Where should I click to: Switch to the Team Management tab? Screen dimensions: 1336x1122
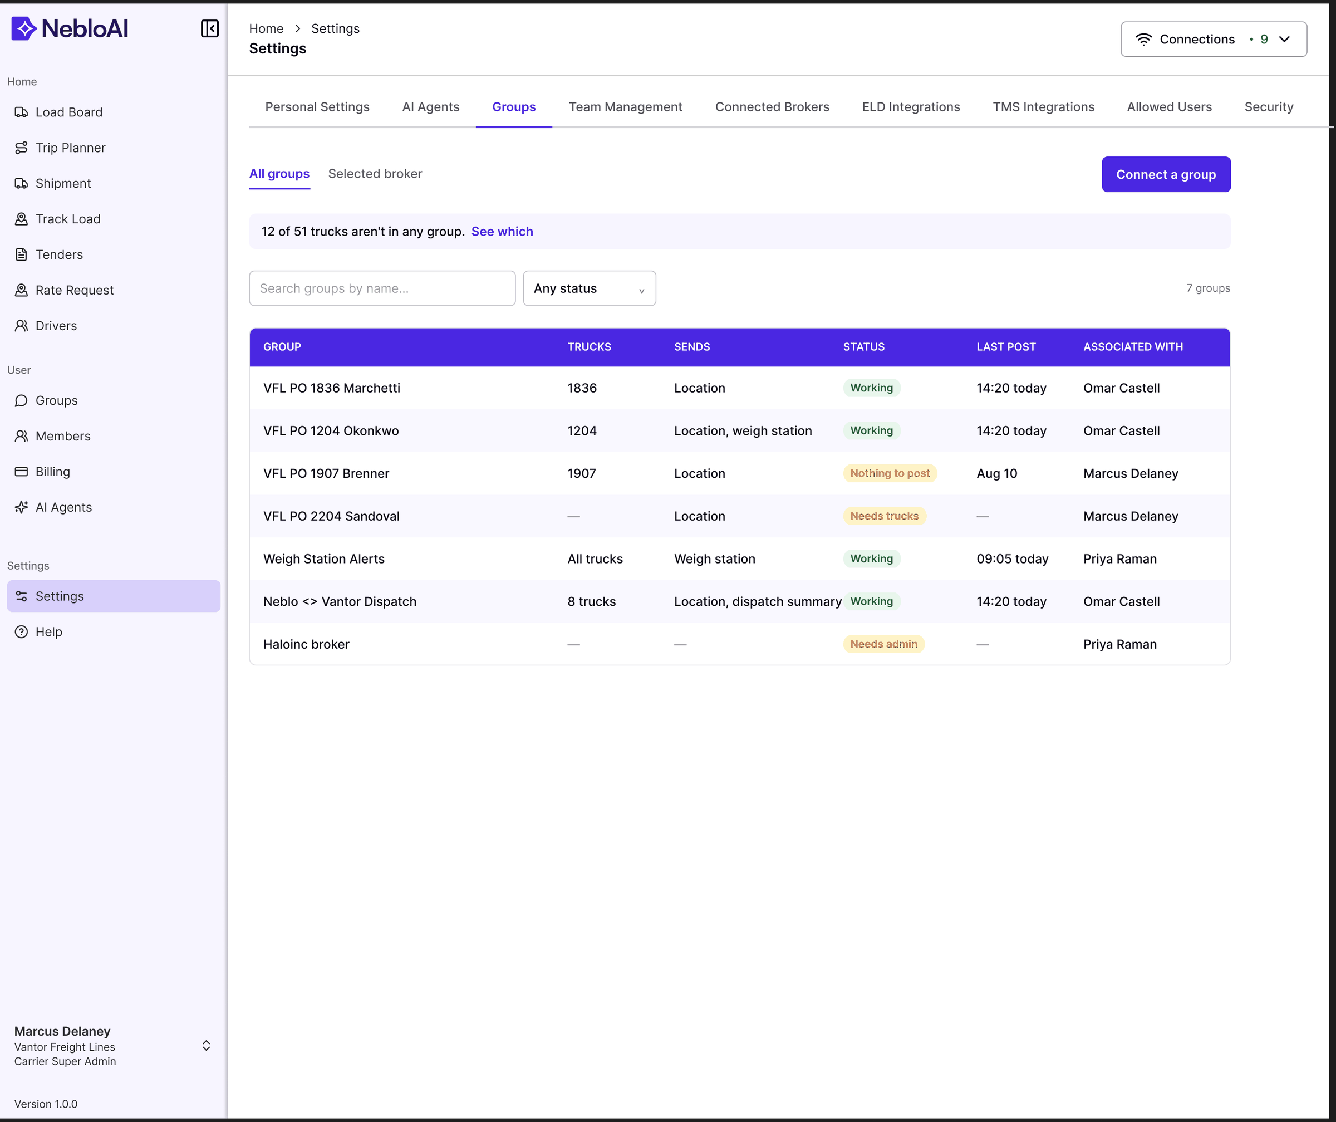click(625, 107)
